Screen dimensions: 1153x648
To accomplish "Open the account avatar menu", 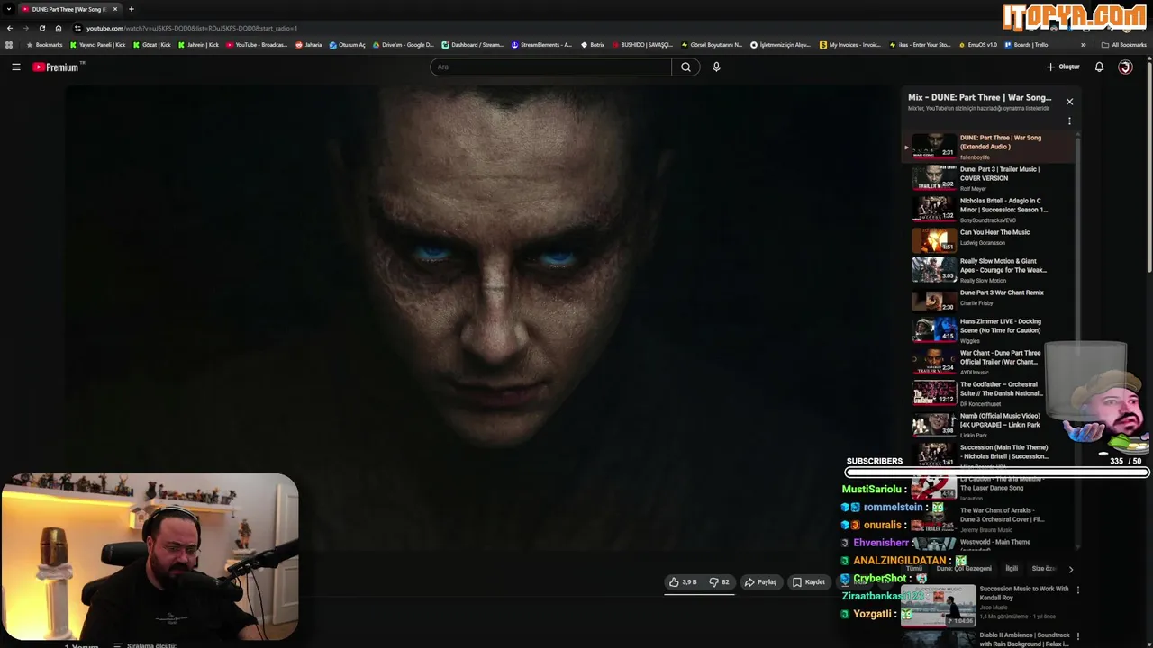I will point(1125,67).
